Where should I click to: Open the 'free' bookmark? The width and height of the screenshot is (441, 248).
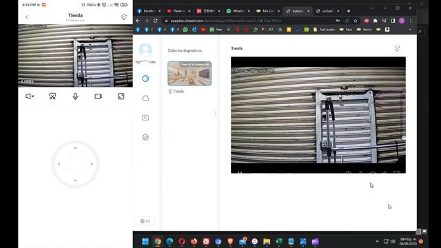[x=216, y=30]
